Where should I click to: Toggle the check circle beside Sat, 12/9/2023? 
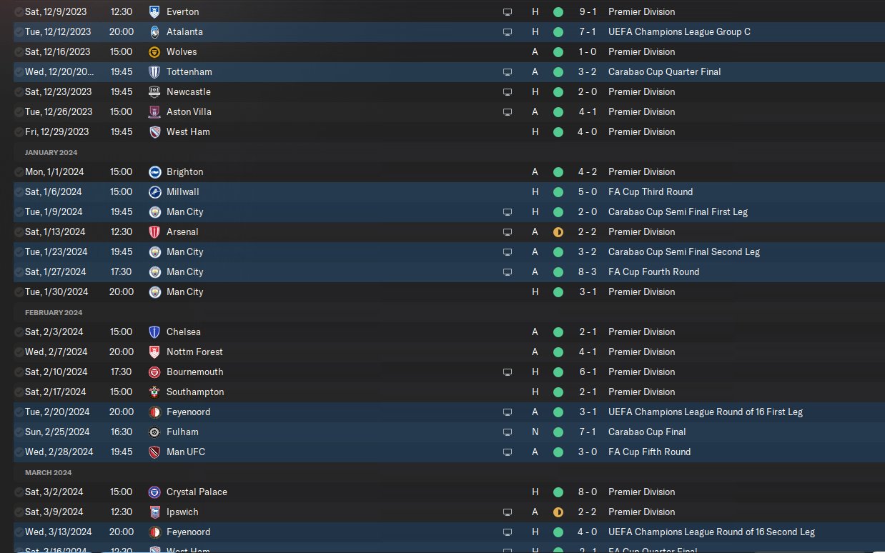point(19,12)
